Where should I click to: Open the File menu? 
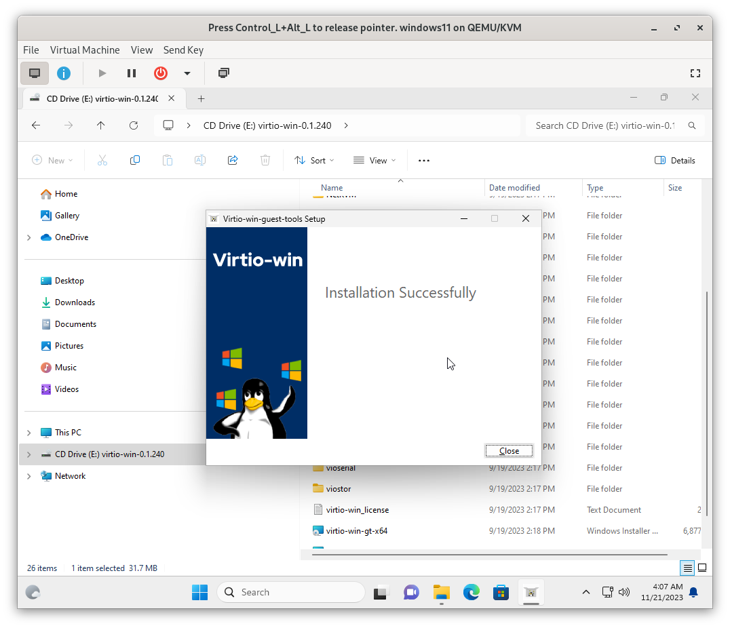pos(31,50)
